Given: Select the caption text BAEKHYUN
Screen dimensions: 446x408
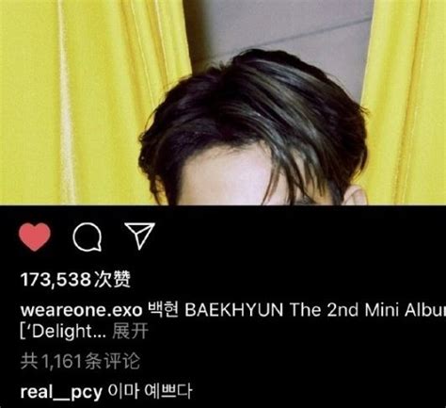Looking at the screenshot, I should click(x=234, y=310).
